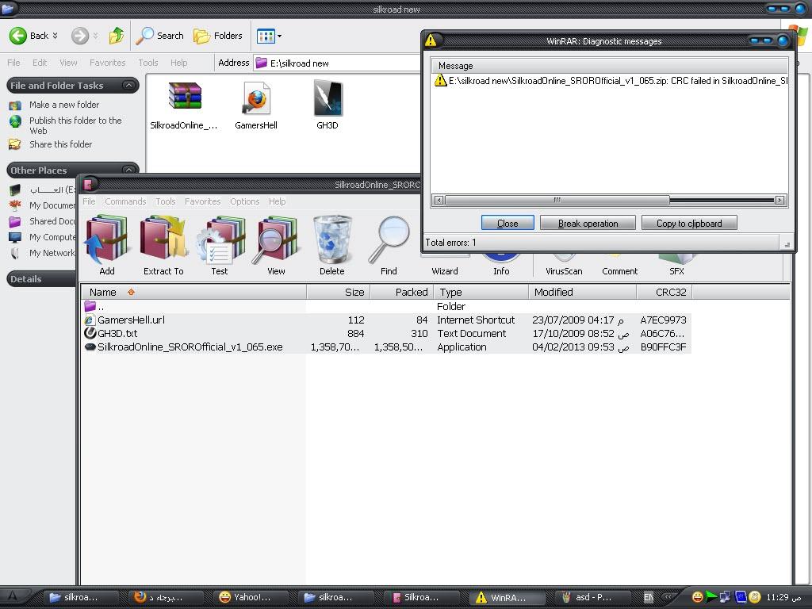The width and height of the screenshot is (812, 609).
Task: Select GamersHell.url in the archive list
Action: click(386, 320)
